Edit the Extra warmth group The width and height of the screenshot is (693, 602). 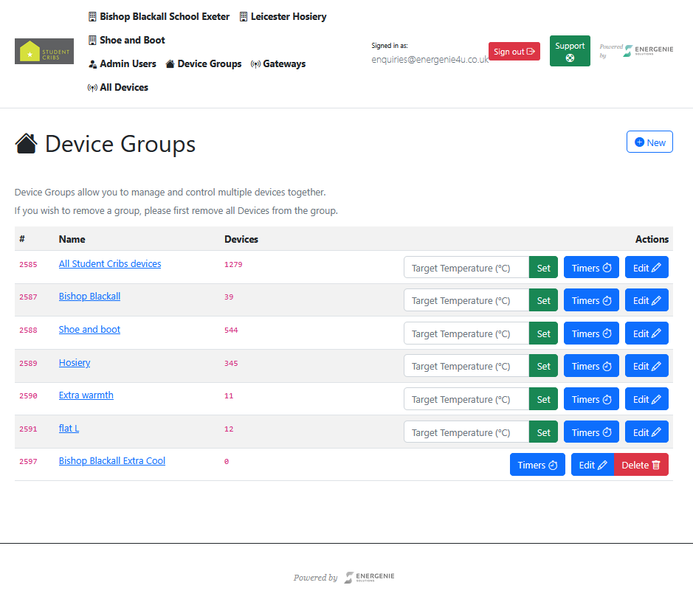647,399
